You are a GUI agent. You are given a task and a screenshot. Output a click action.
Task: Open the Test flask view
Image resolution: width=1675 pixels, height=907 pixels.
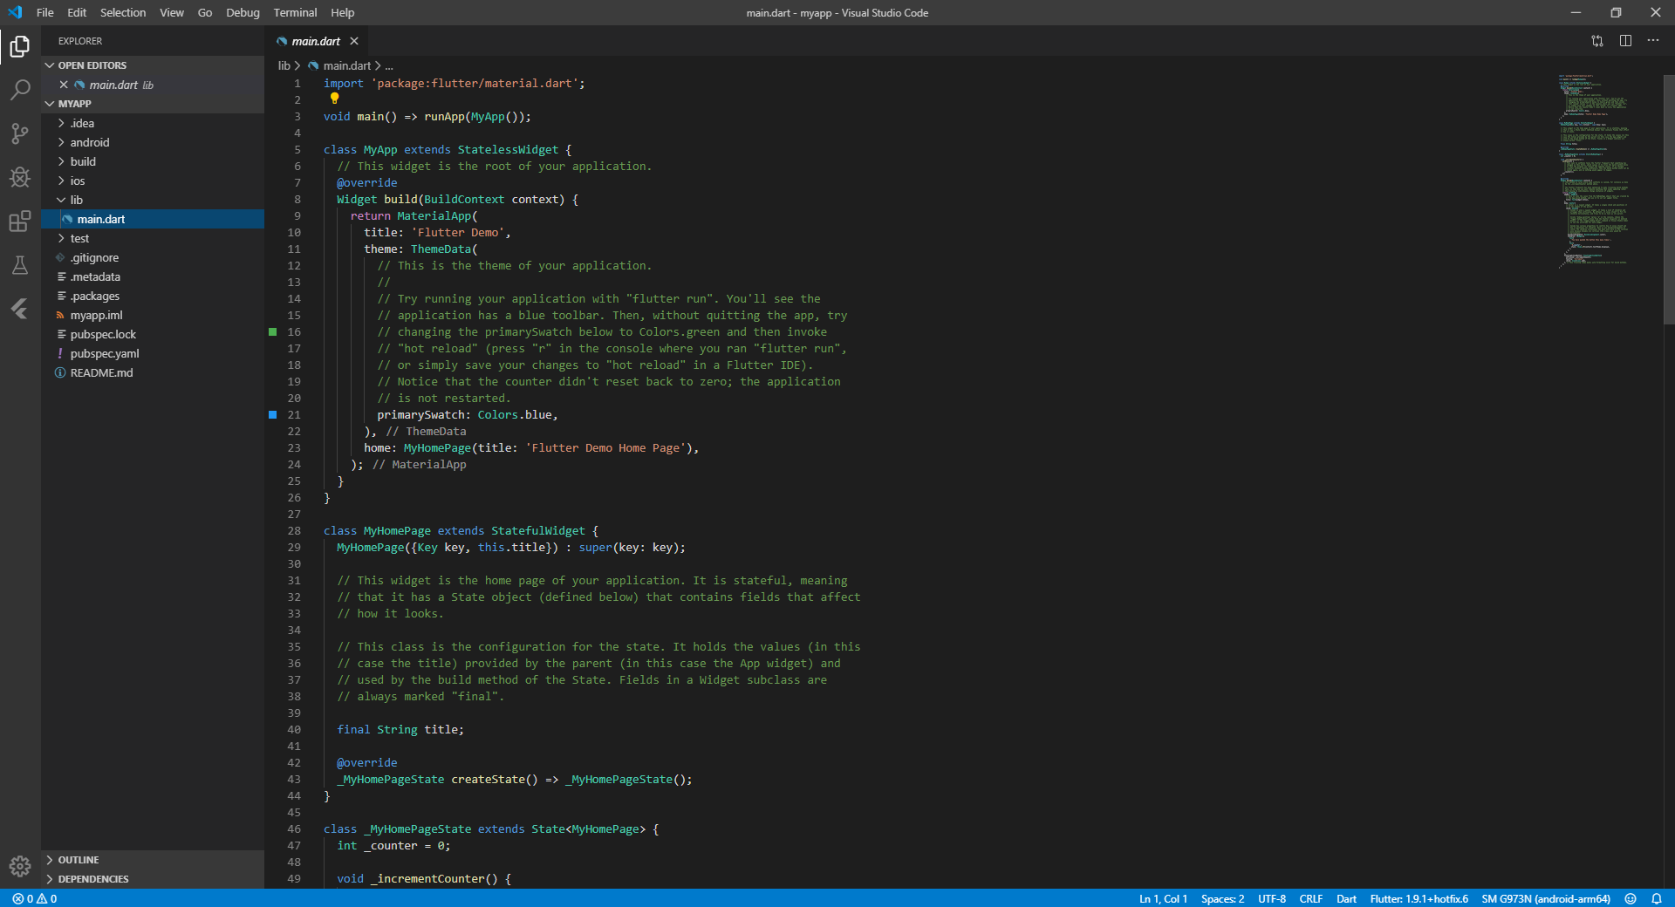coord(20,264)
